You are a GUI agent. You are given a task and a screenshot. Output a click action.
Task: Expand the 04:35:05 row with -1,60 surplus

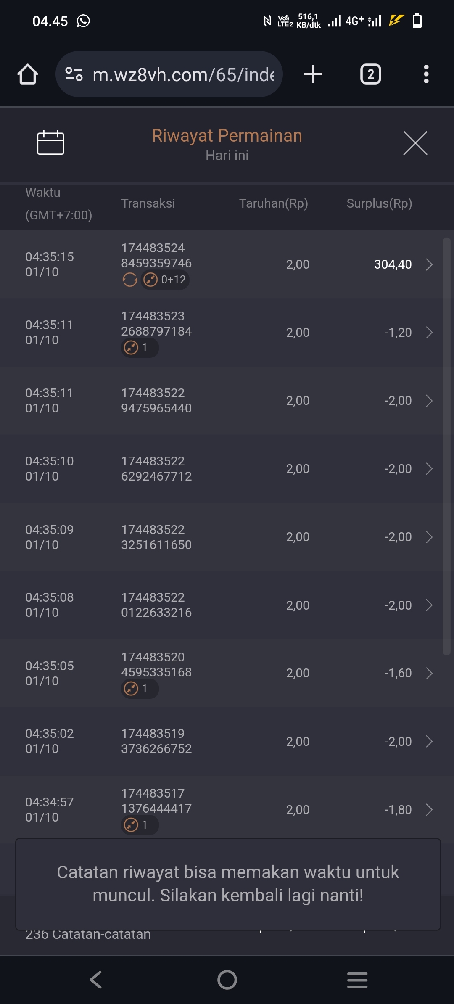[x=429, y=673]
